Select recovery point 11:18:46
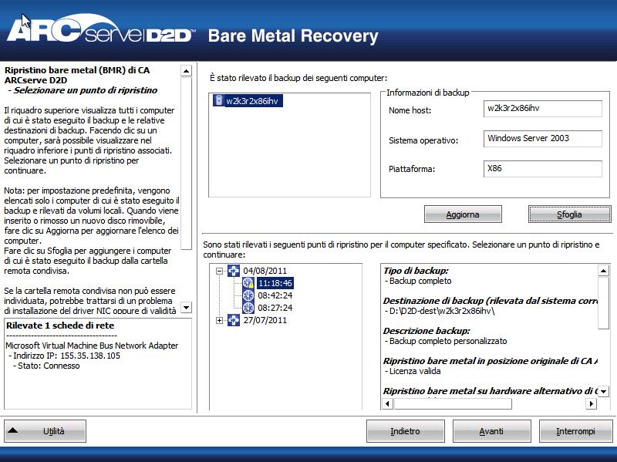Viewport: 617px width, 462px height. 275,283
